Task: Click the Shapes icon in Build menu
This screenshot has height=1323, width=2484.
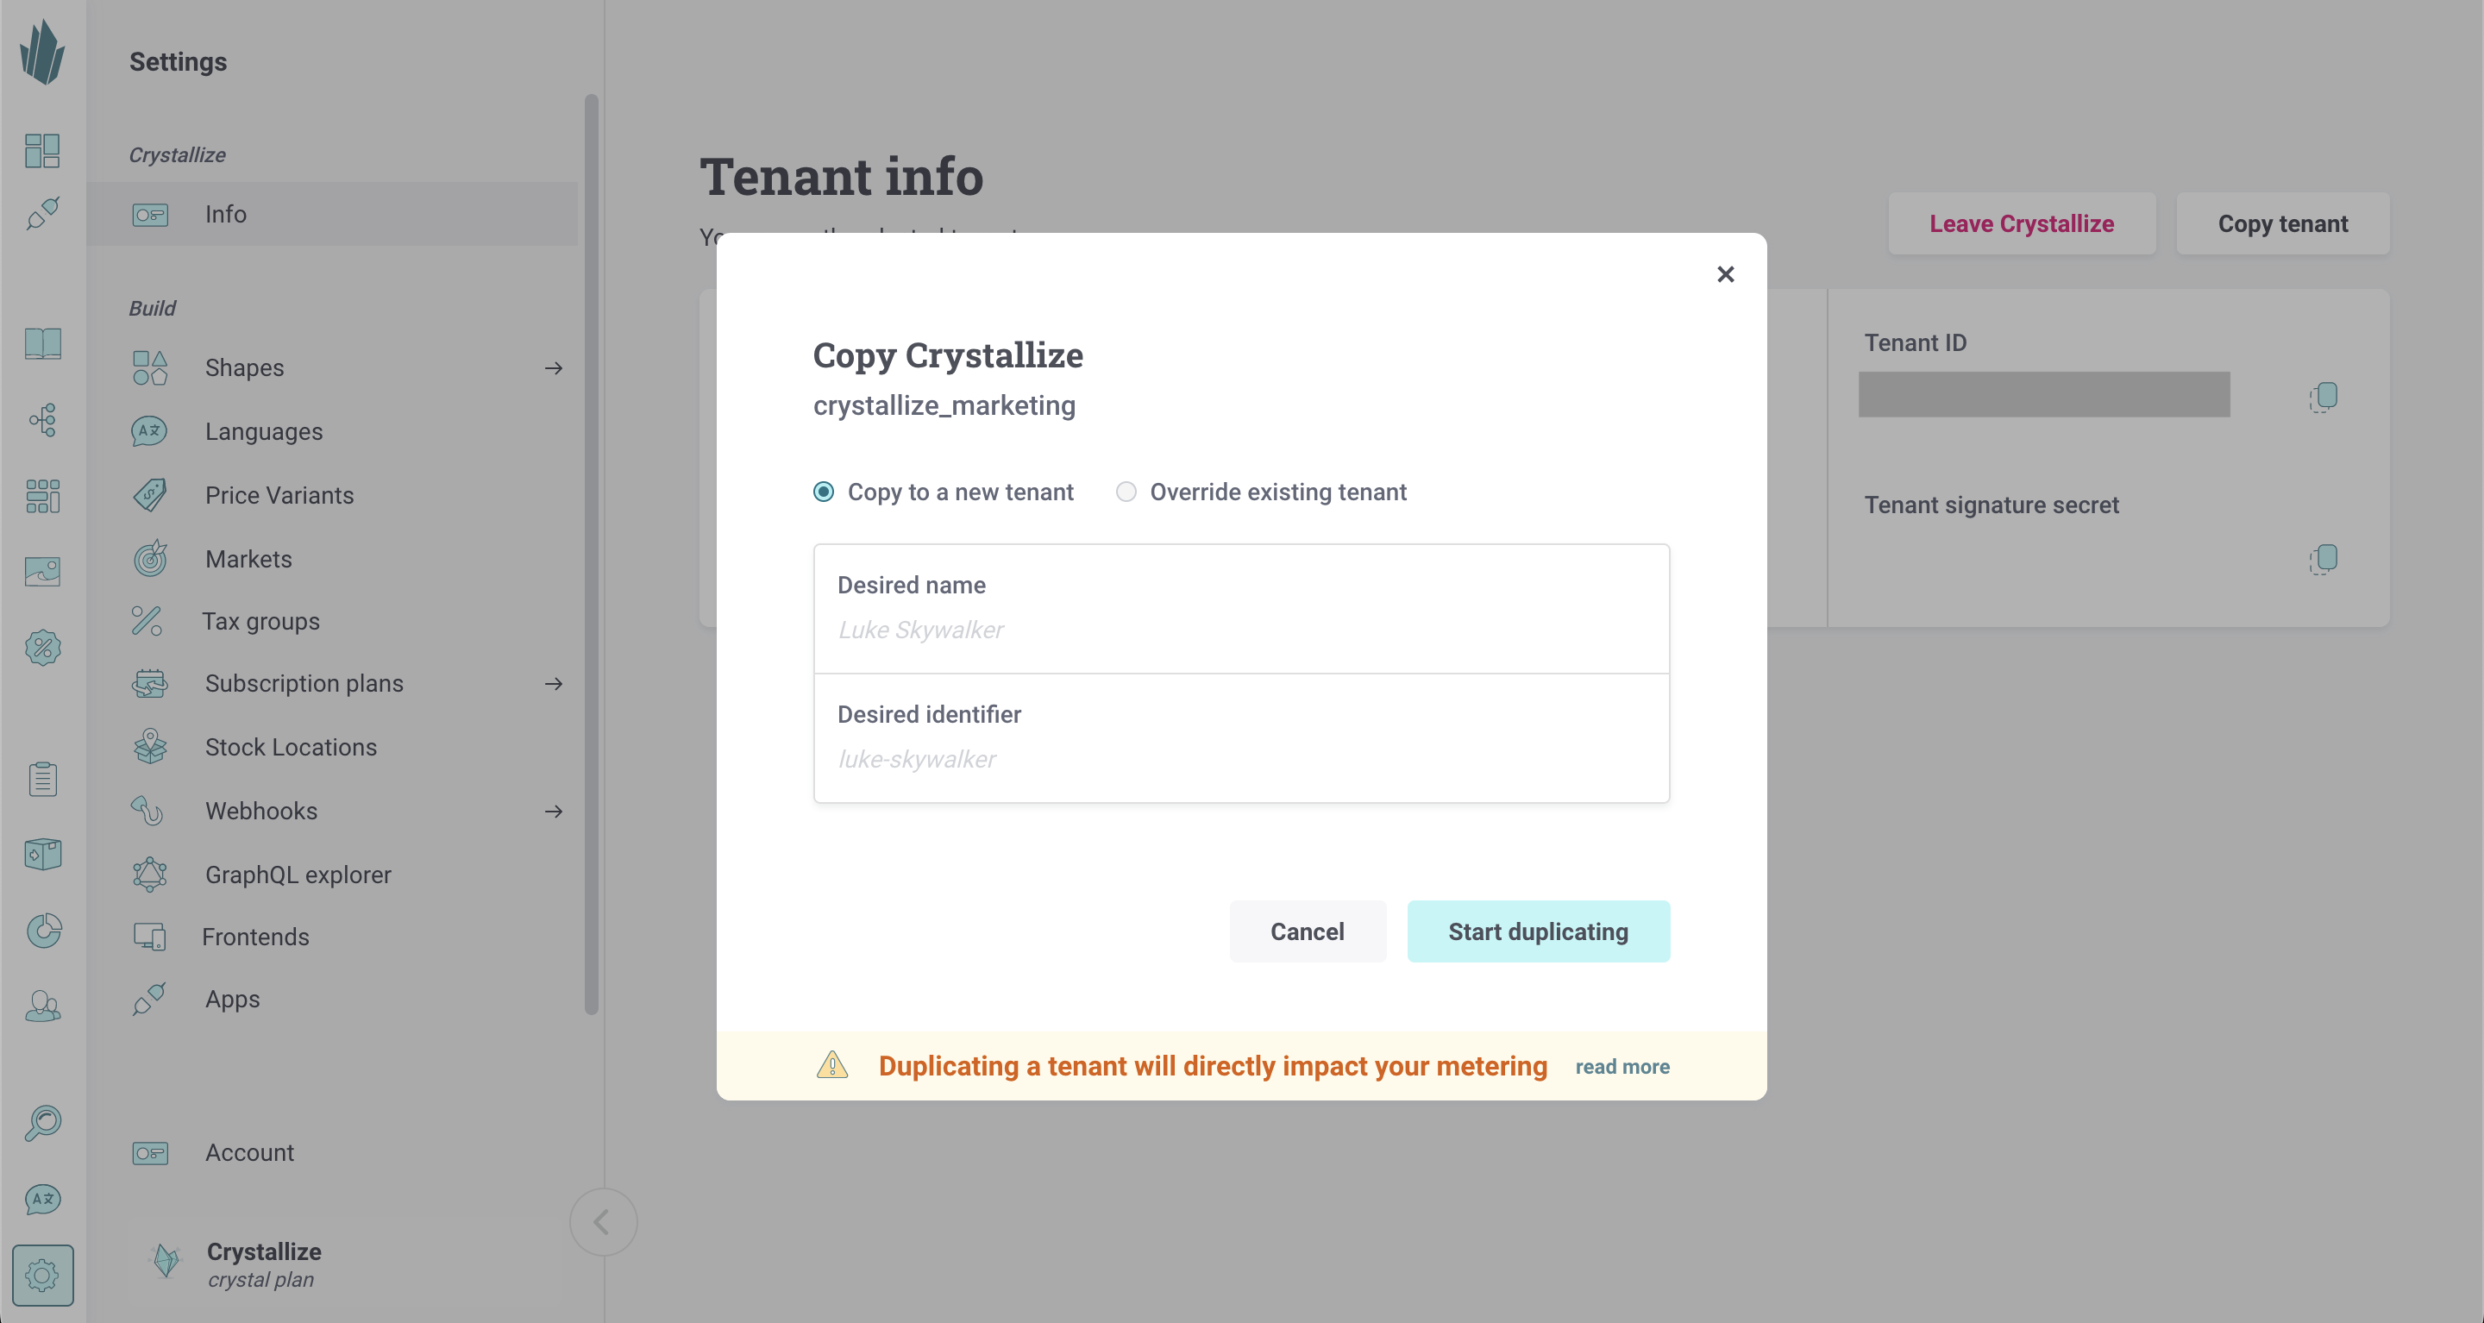Action: pyautogui.click(x=149, y=367)
